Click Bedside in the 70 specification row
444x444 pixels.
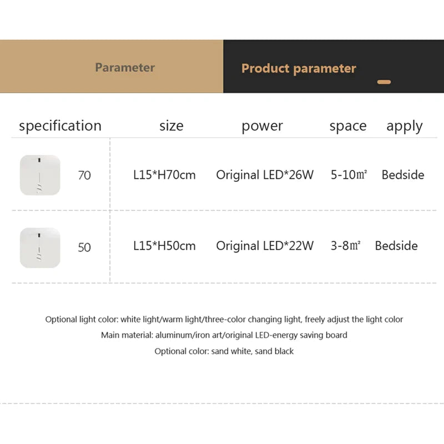tap(403, 175)
